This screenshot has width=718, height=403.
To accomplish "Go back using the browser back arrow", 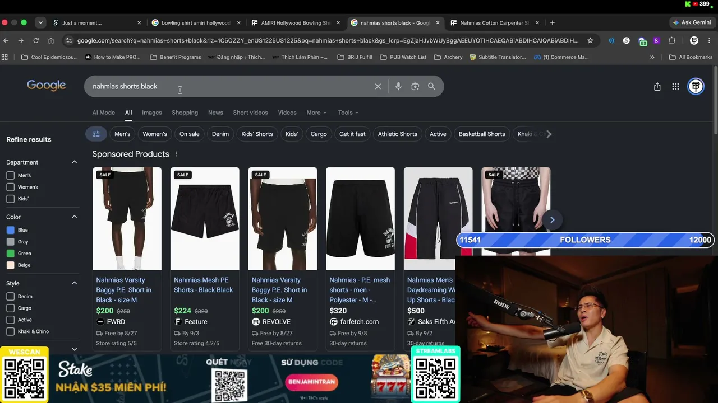I will click(6, 40).
